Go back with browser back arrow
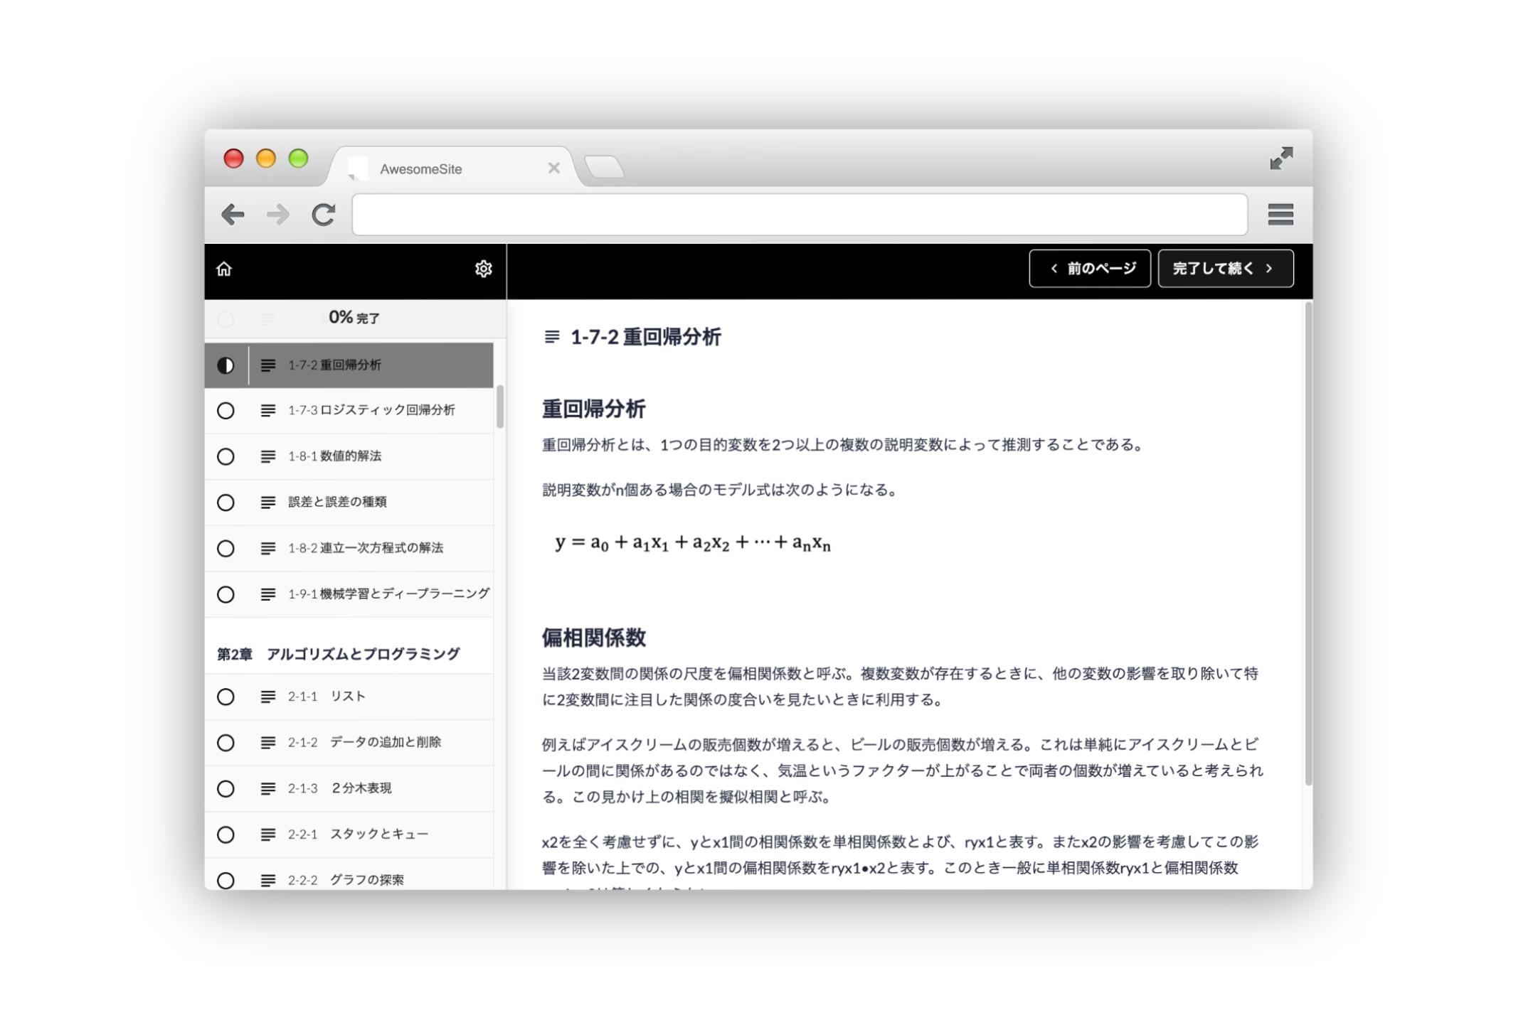 (x=233, y=214)
